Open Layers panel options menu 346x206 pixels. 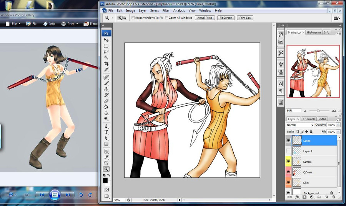pyautogui.click(x=338, y=120)
